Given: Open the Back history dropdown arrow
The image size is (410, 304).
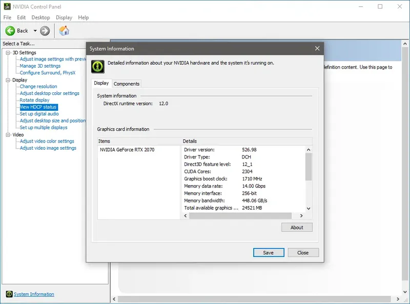Looking at the screenshot, I should [x=35, y=31].
